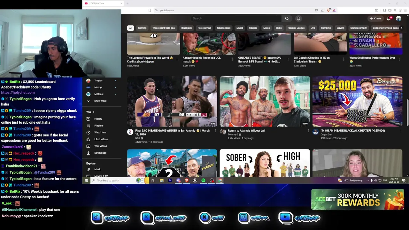
Task: Open File Explorer from the taskbar
Action: click(162, 180)
